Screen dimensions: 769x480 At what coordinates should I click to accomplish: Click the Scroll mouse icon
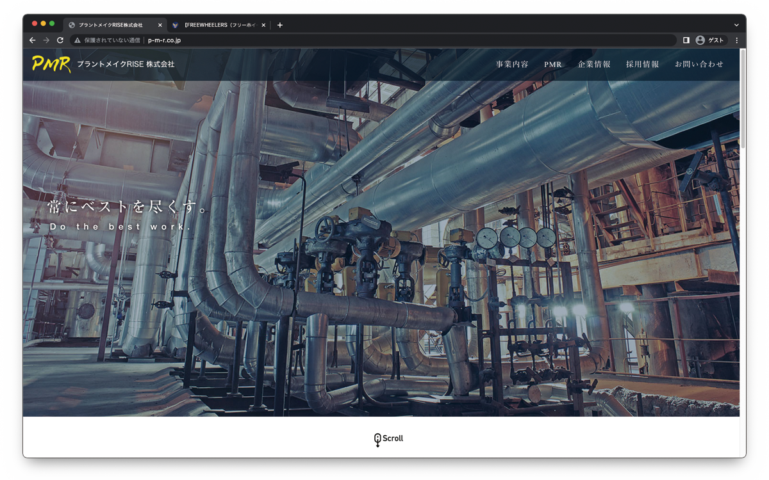pyautogui.click(x=378, y=439)
